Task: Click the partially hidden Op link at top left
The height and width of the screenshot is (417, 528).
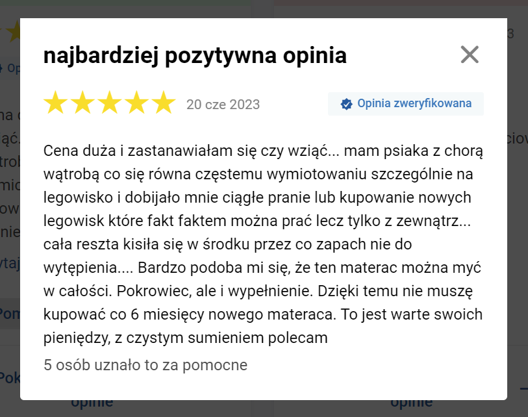Action: pos(10,68)
